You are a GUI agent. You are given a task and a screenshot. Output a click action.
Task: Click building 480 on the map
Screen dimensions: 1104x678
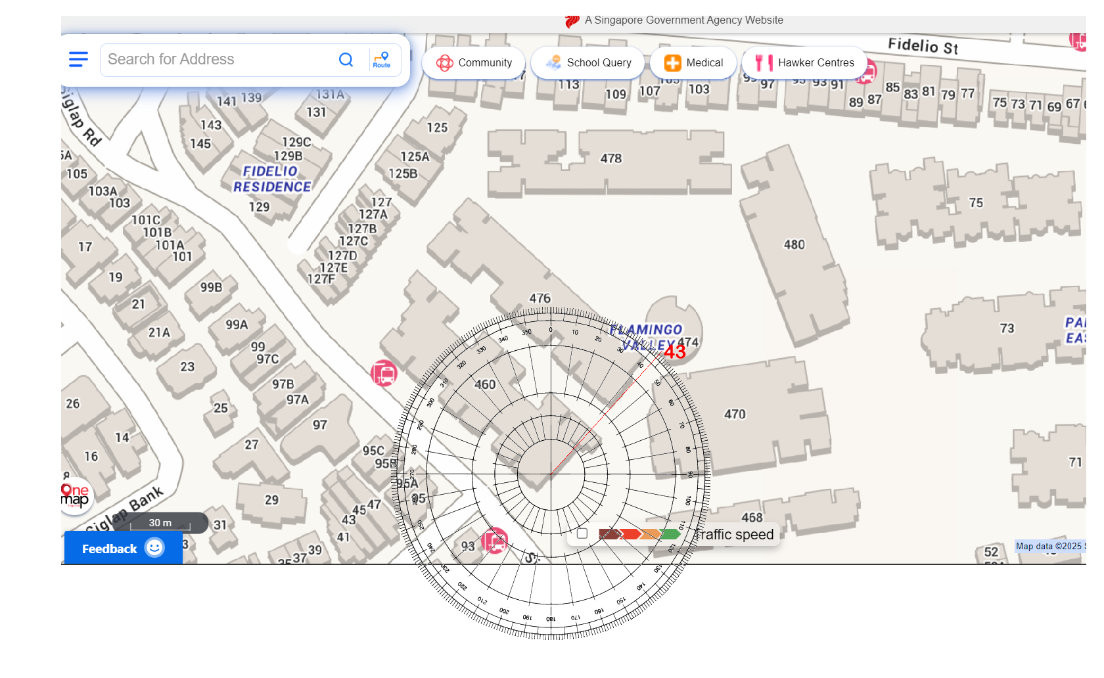(x=794, y=244)
